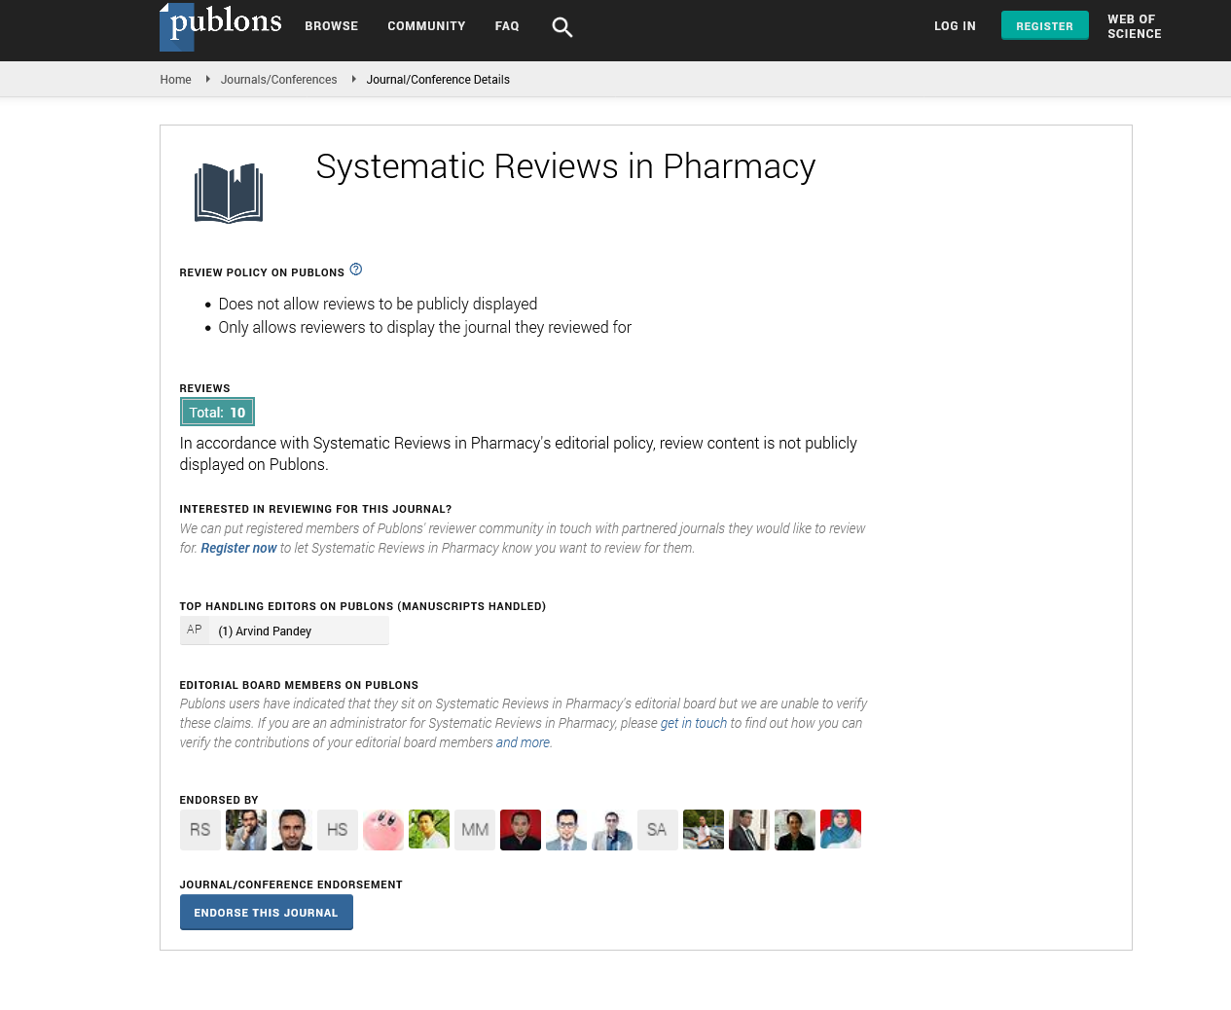Click the Endorse This Journal button
The height and width of the screenshot is (1010, 1231).
click(x=266, y=913)
